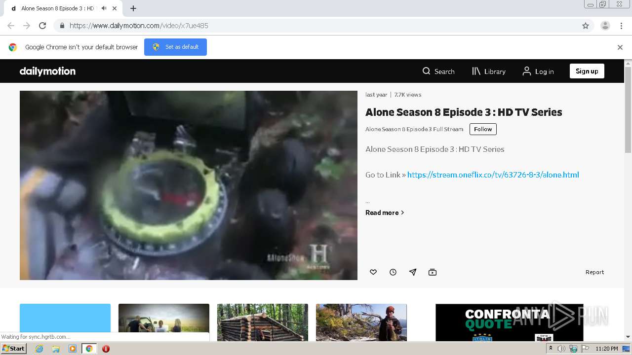Image resolution: width=632 pixels, height=355 pixels.
Task: Open the stream.oneflix.co link
Action: (x=493, y=175)
